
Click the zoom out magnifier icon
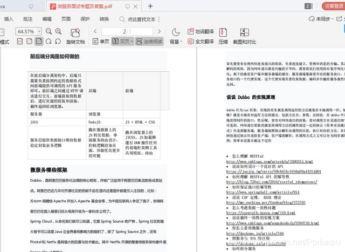pos(49,31)
